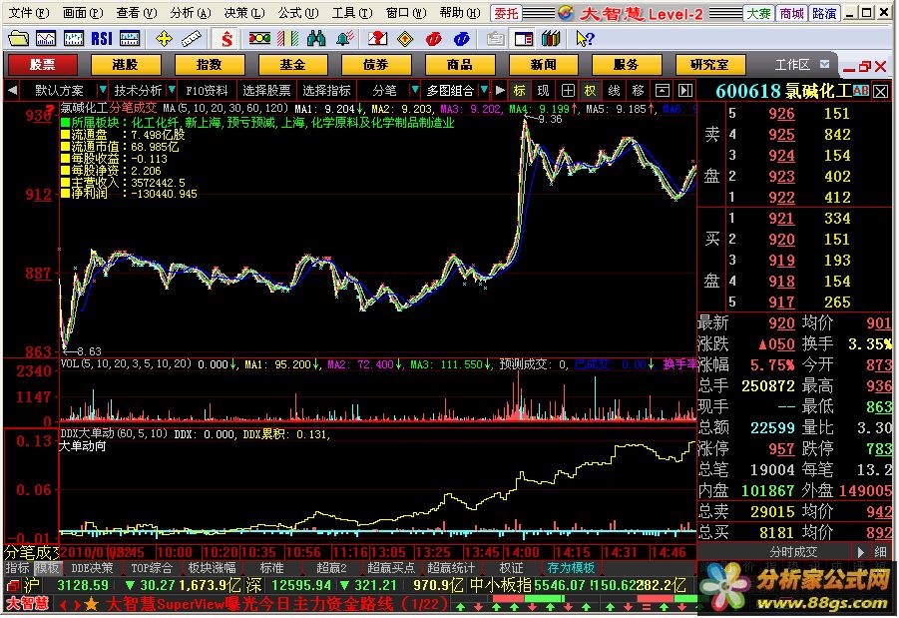
Task: Click the 大智慧 logo in status bar
Action: click(x=27, y=604)
